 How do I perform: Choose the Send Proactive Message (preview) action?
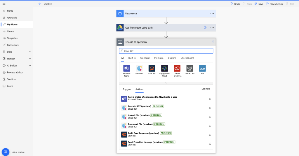166,143
